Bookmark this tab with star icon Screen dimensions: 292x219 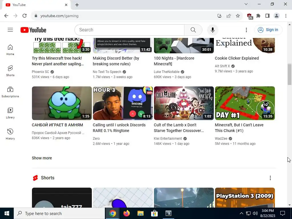coord(238,16)
